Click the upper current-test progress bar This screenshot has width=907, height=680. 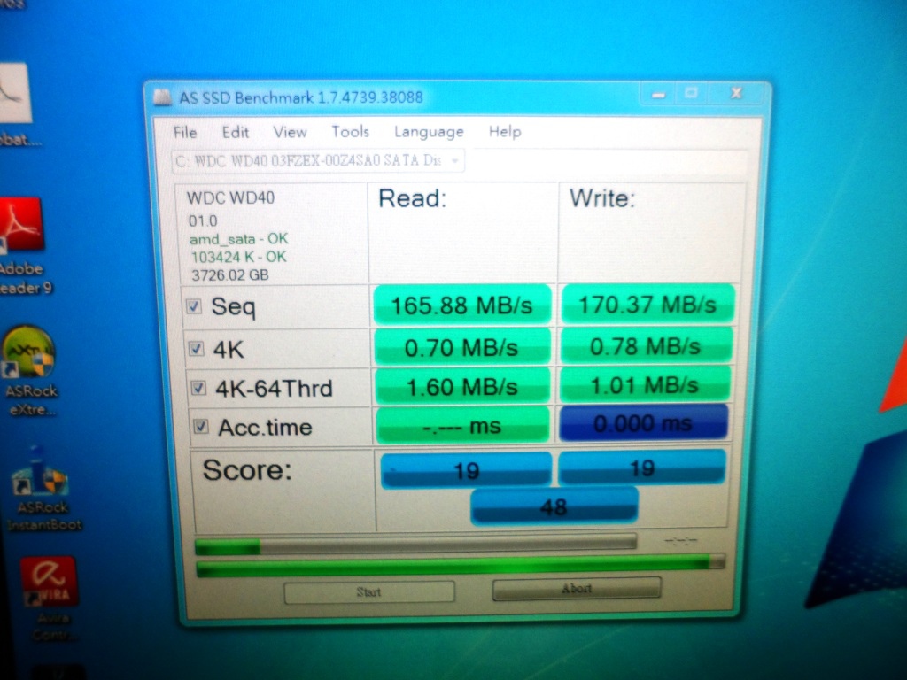point(416,545)
